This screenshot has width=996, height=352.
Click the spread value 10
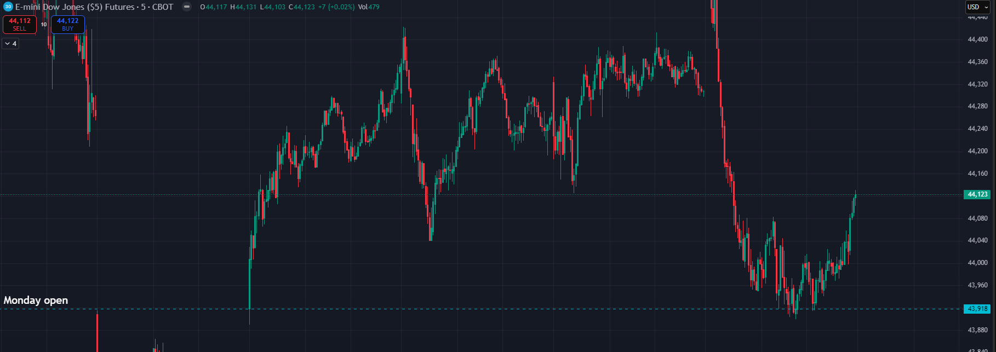click(44, 25)
